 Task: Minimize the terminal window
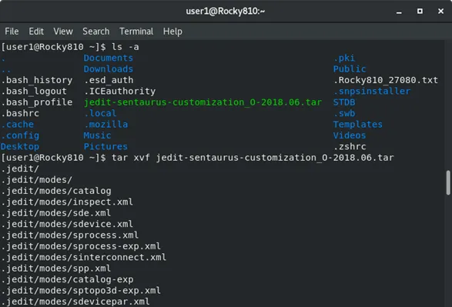tap(399, 12)
